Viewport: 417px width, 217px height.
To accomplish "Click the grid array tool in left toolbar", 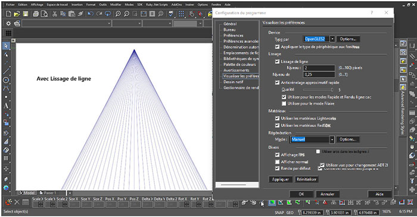I will [x=6, y=158].
